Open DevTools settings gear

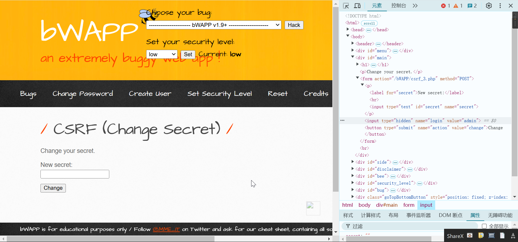pos(489,6)
